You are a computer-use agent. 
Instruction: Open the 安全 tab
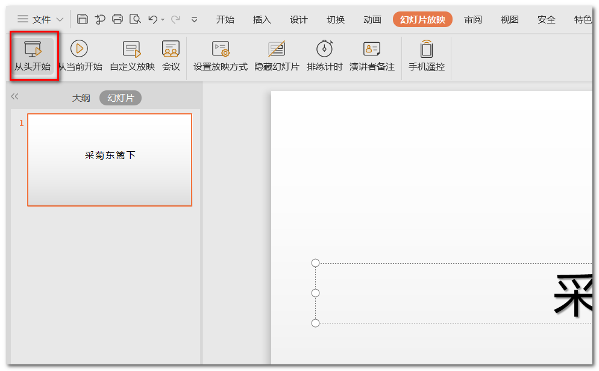(x=547, y=19)
